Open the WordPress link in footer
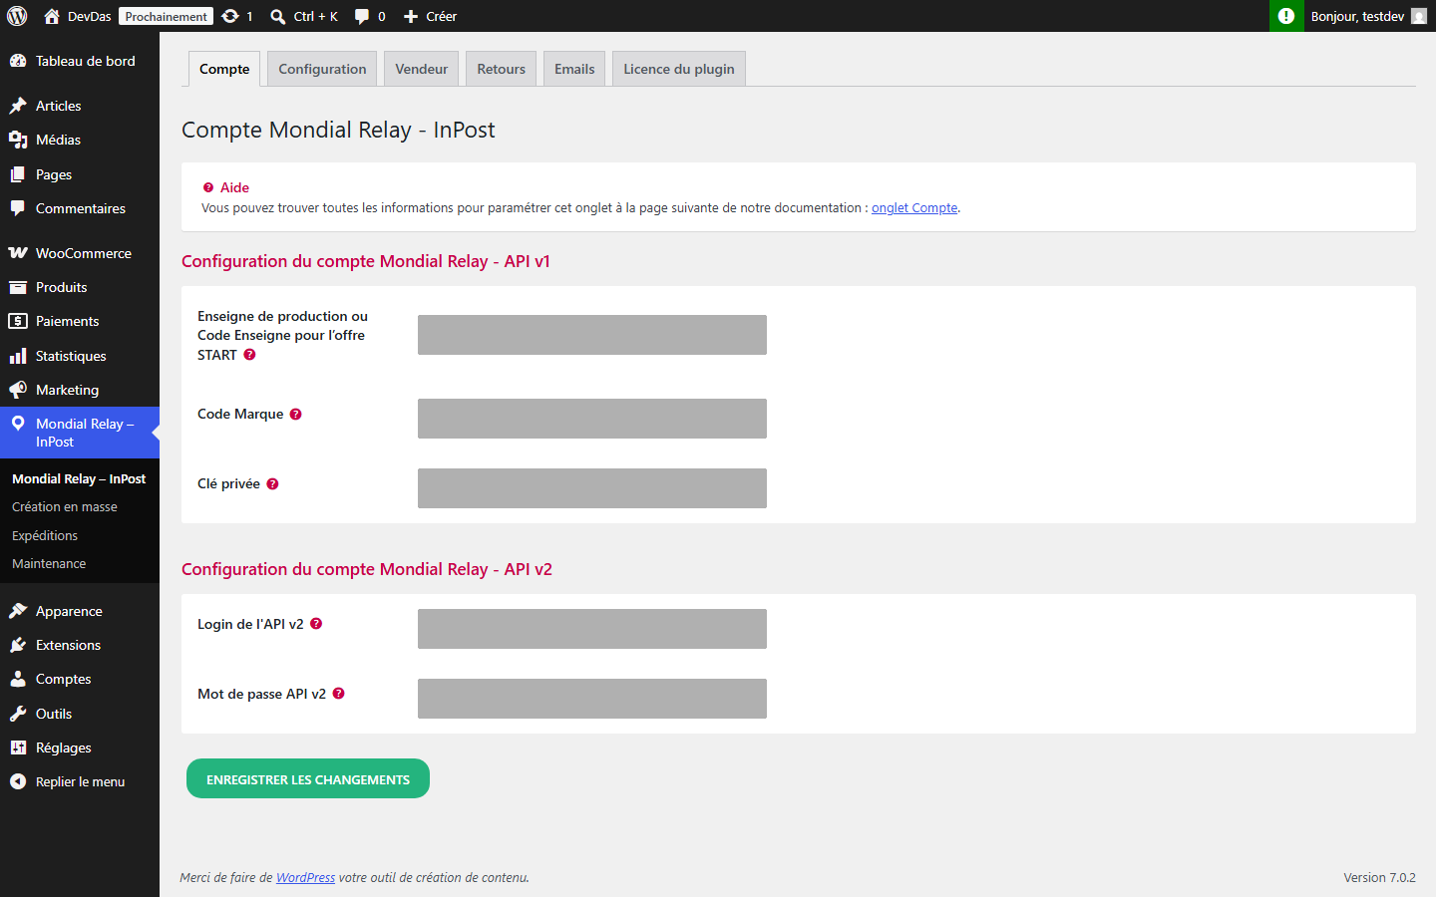Image resolution: width=1436 pixels, height=897 pixels. (x=305, y=878)
